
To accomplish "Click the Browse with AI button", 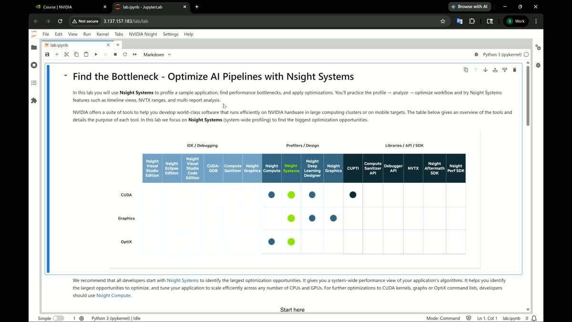I will (x=469, y=7).
